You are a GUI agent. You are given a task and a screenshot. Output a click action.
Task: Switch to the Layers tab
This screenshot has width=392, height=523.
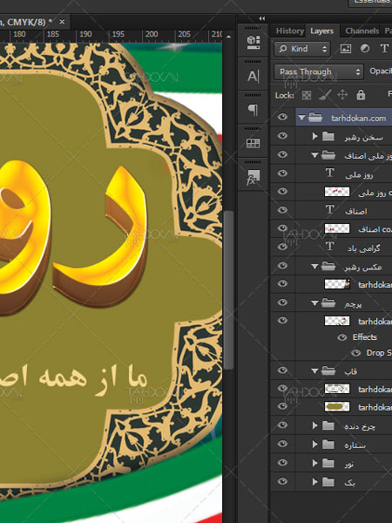click(x=322, y=31)
